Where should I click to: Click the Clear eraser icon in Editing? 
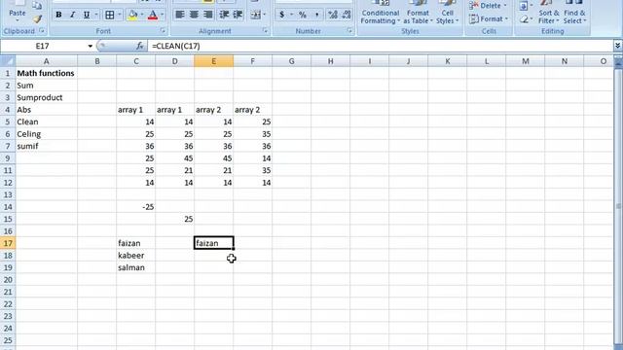pos(524,18)
